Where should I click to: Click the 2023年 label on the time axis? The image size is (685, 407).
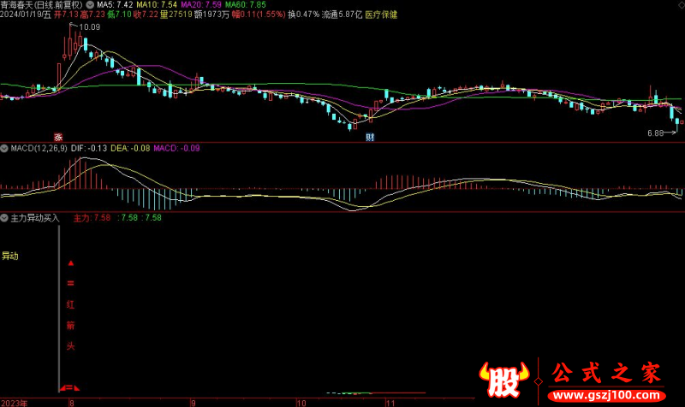point(14,403)
